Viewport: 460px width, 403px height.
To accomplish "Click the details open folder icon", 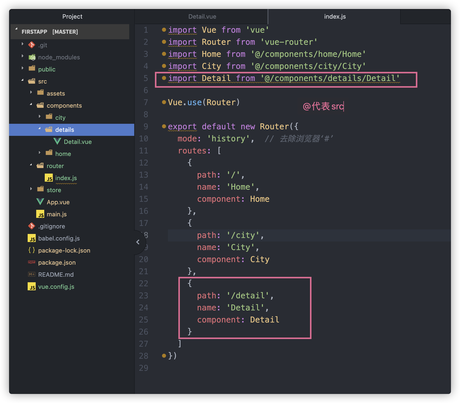I will tap(49, 129).
